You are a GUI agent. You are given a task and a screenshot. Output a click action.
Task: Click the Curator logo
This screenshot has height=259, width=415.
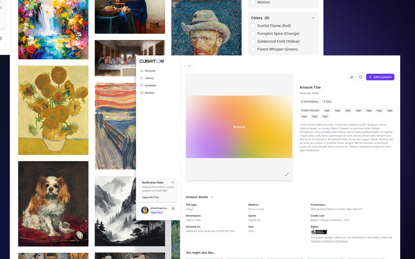click(x=152, y=61)
